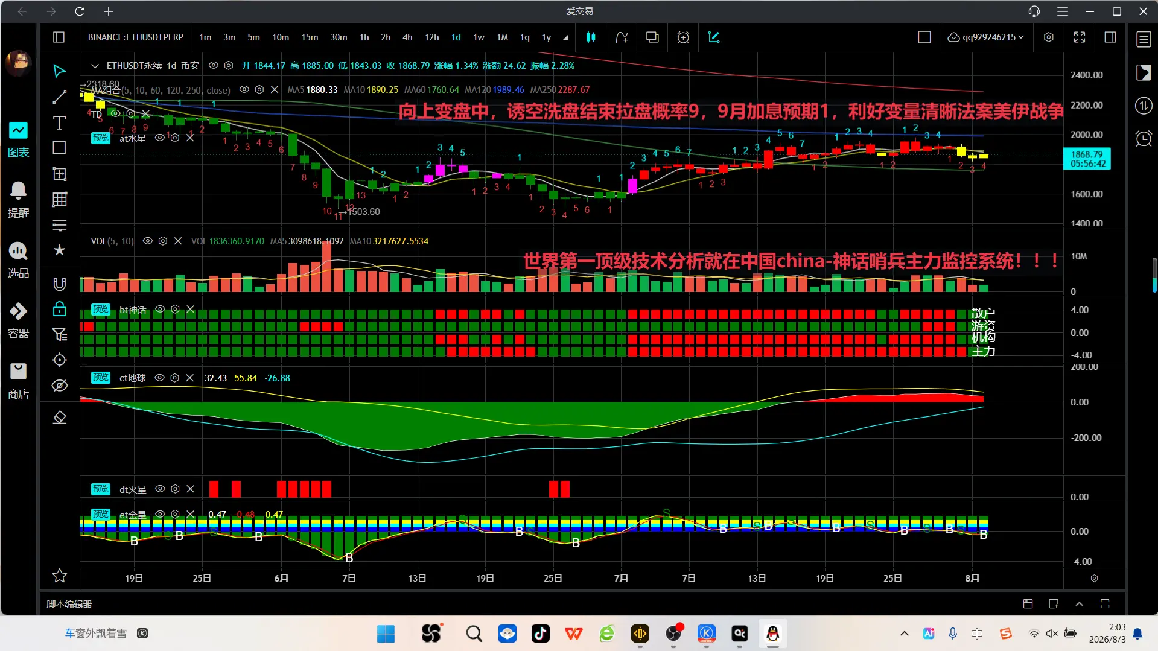Screen dimensions: 1158x651
Task: Toggle the drawing lock icon
Action: [x=59, y=309]
